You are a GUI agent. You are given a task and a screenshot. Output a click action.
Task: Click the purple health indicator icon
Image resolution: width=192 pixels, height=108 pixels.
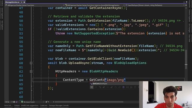pyautogui.click(x=17, y=102)
